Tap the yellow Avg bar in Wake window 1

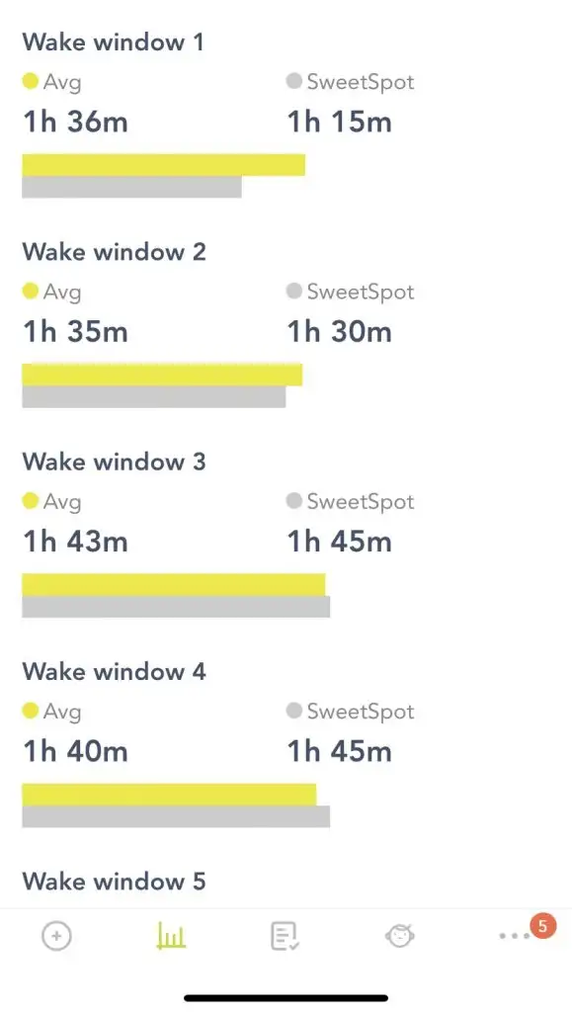(163, 165)
